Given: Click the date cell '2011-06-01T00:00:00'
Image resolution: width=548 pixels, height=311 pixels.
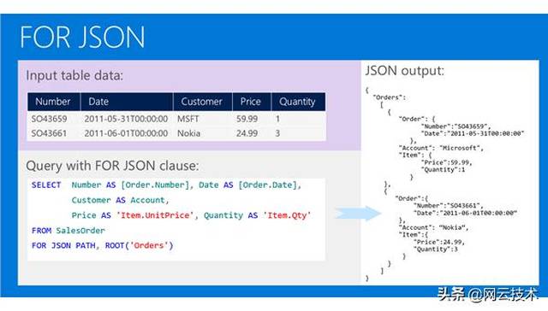Looking at the screenshot, I should tap(126, 133).
